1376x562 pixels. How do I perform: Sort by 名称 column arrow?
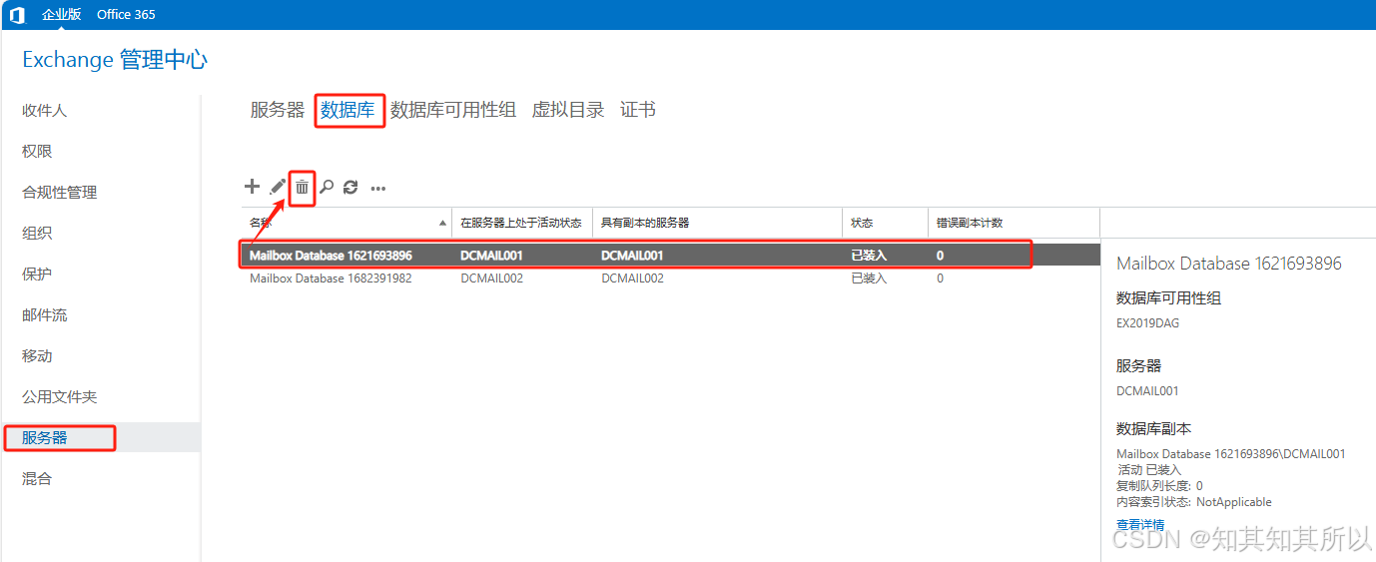click(443, 223)
